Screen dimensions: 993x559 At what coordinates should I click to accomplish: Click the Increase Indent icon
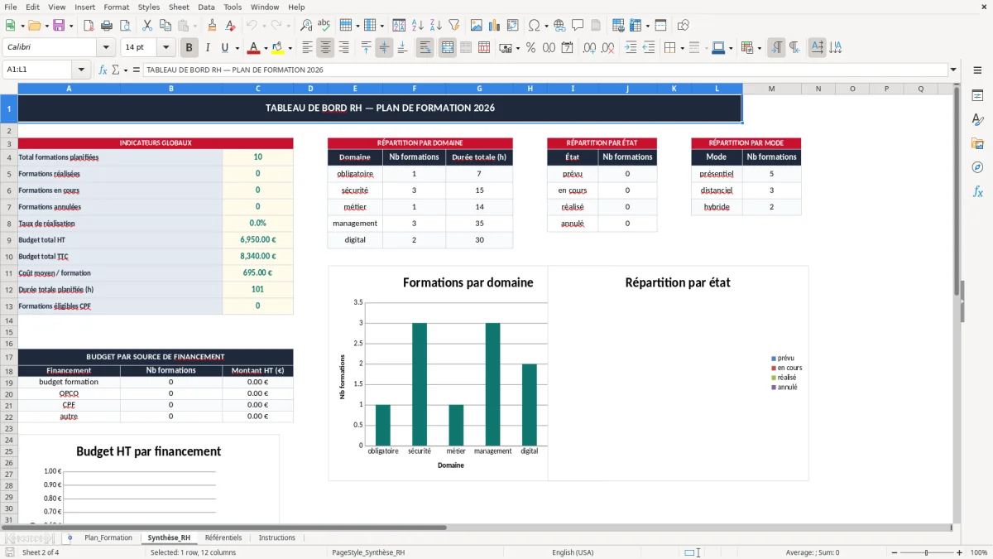631,48
